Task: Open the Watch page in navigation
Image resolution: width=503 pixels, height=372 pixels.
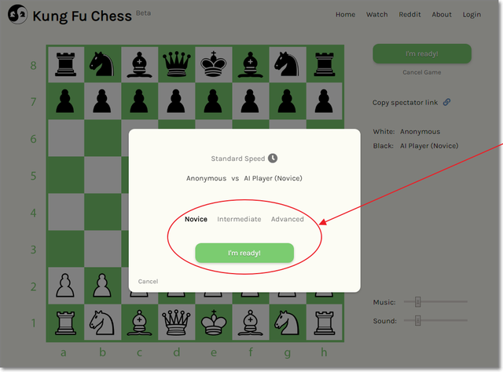Action: tap(377, 14)
